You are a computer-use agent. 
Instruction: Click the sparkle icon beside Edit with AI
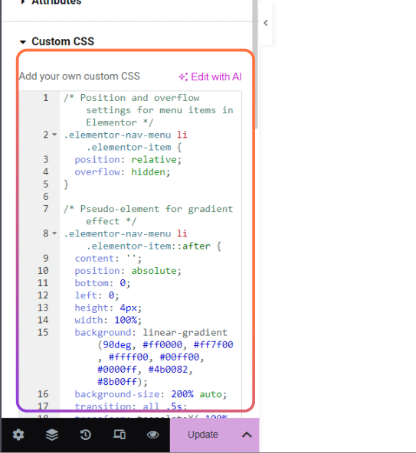tap(183, 77)
